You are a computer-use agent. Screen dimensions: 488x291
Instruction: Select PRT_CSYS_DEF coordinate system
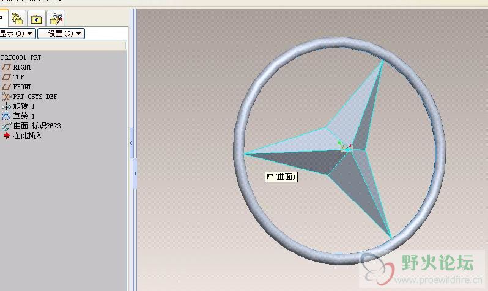pyautogui.click(x=35, y=97)
